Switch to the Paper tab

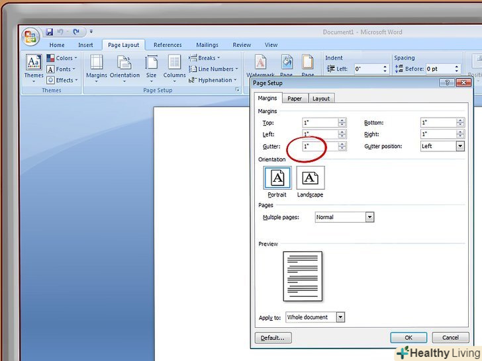click(295, 99)
